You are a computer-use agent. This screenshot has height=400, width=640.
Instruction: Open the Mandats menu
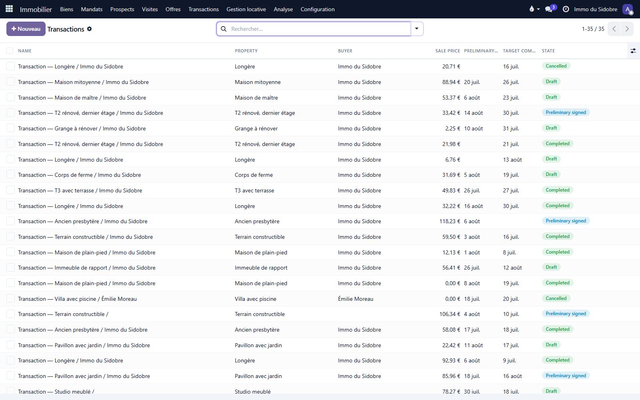click(92, 9)
